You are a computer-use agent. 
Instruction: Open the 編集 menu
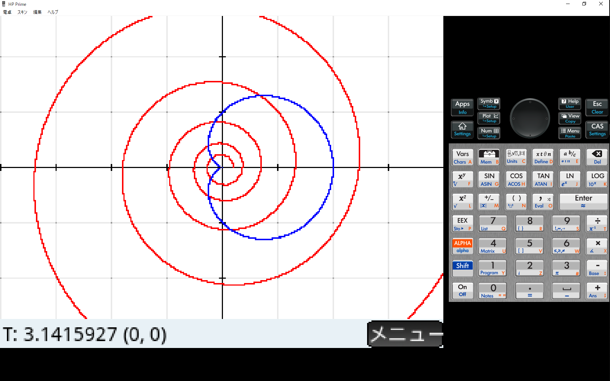(x=37, y=12)
